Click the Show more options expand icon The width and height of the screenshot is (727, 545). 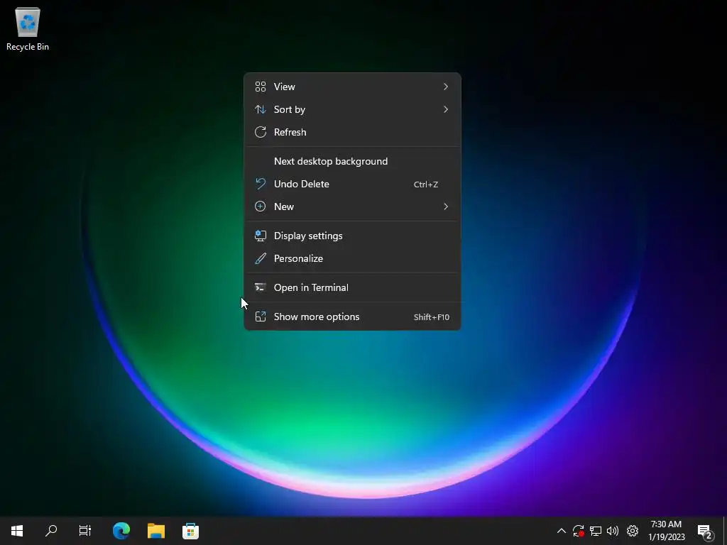261,317
